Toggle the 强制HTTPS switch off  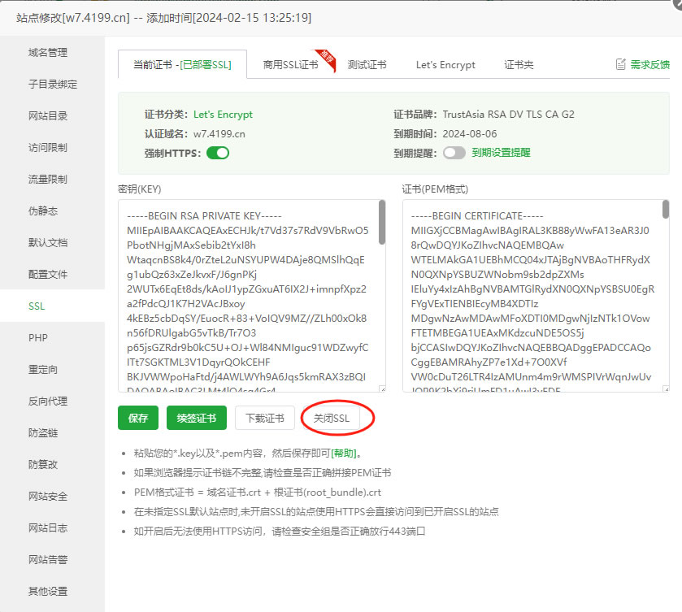click(x=217, y=152)
